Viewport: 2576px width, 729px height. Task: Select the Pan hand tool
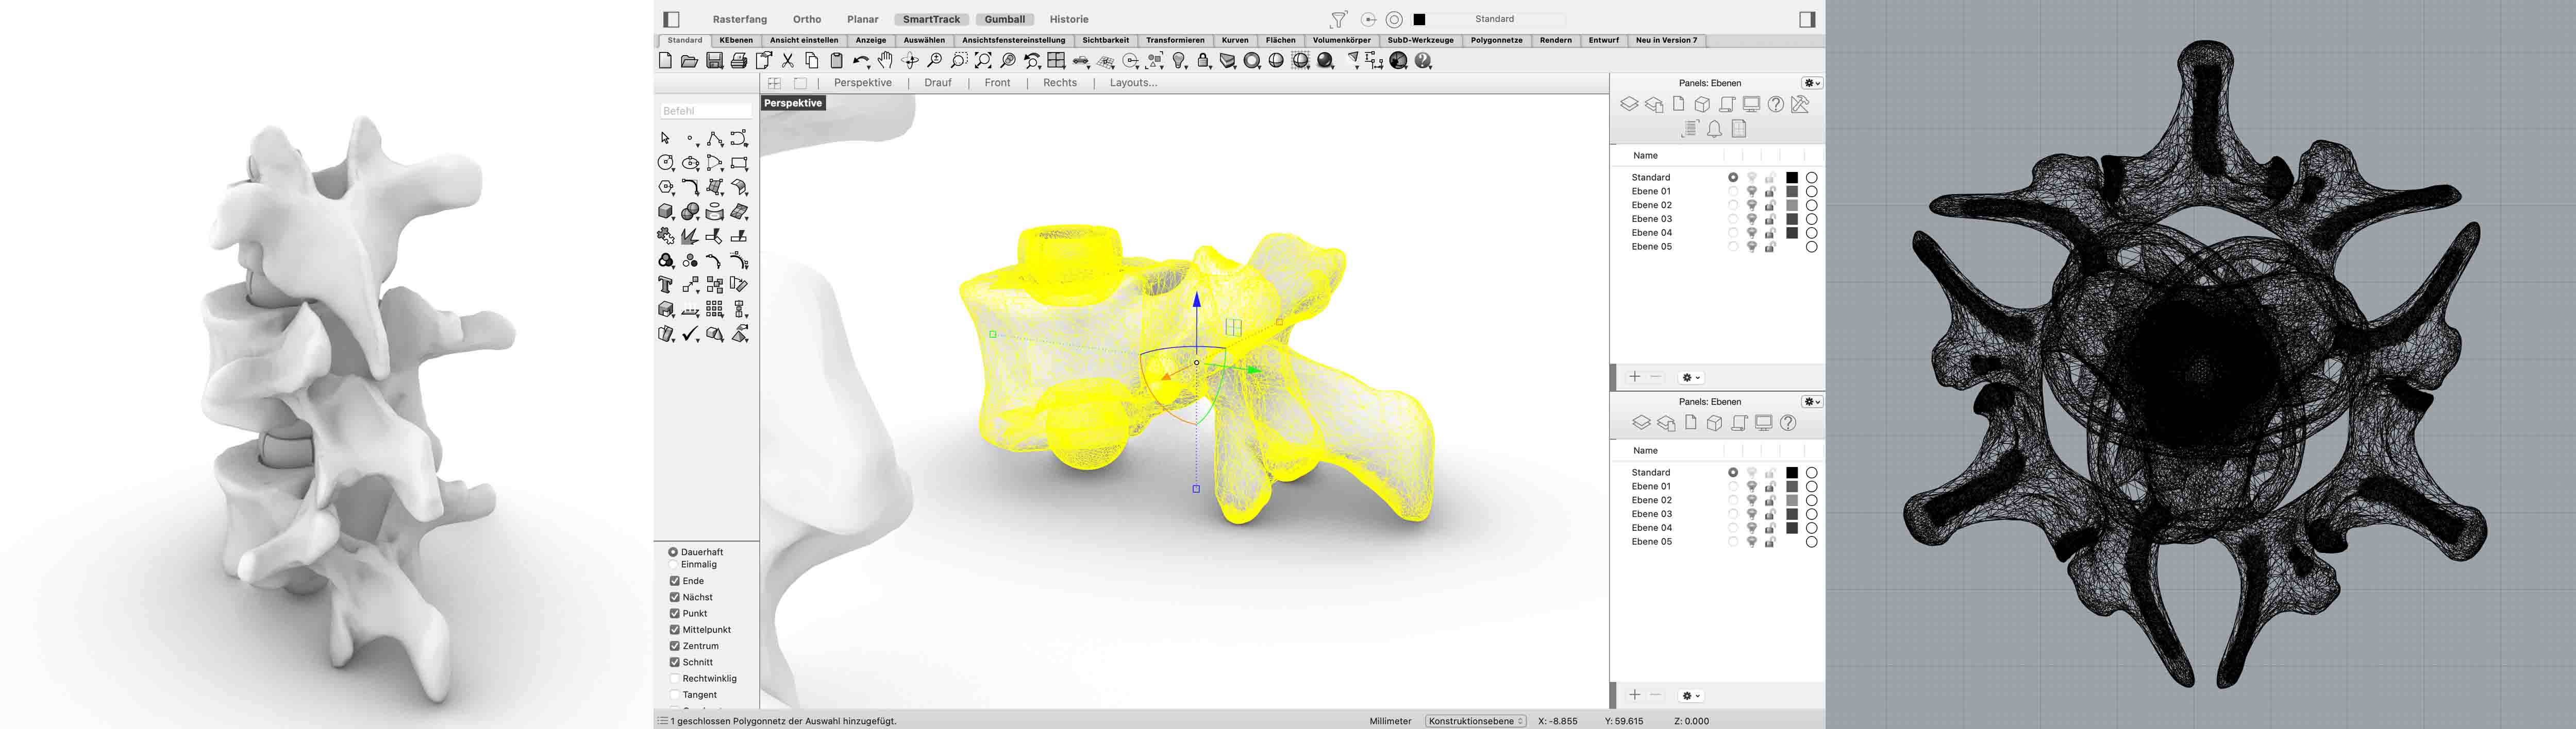pos(885,61)
